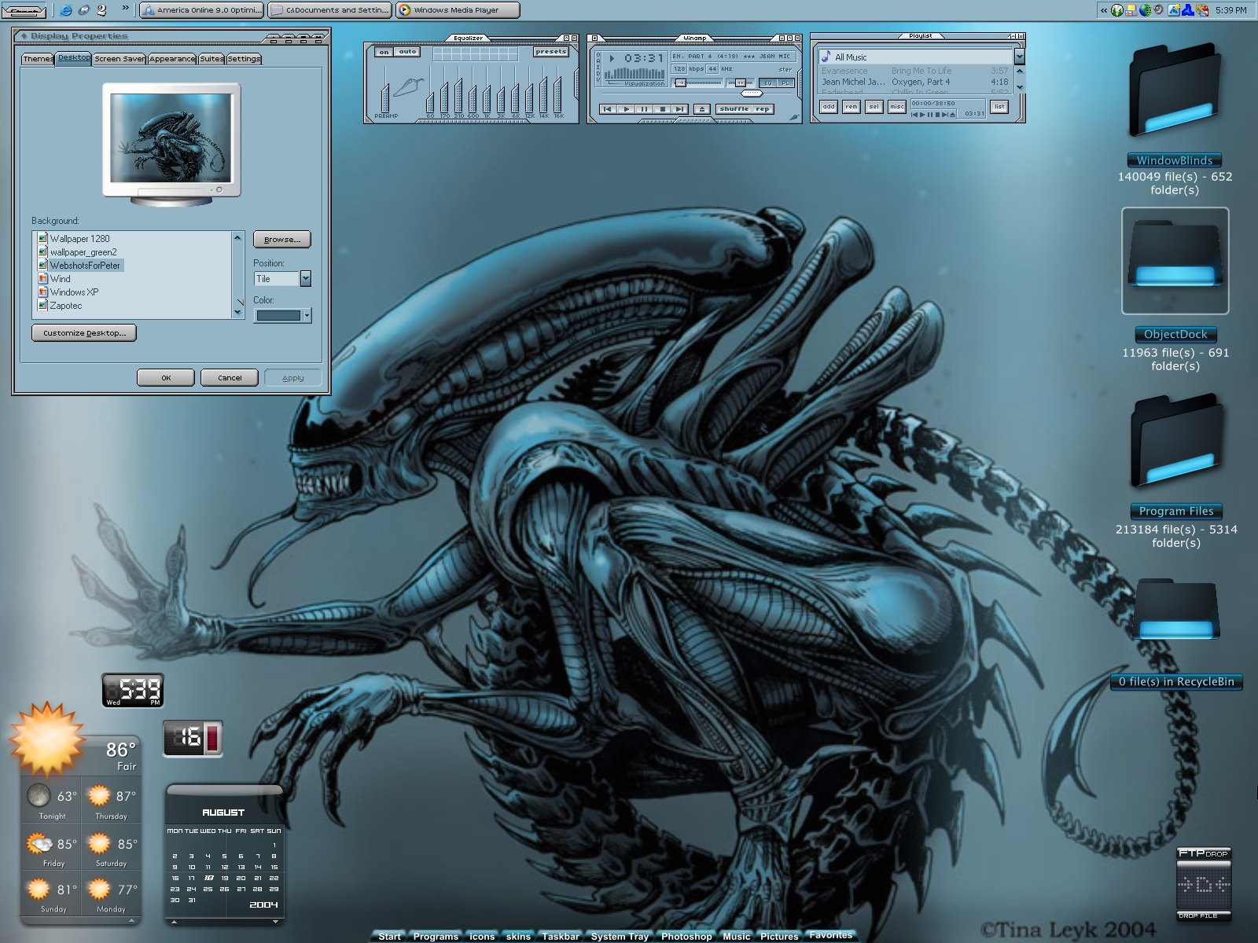This screenshot has height=943, width=1258.
Task: Click the Equalizer PREAMP slider
Action: (x=384, y=89)
